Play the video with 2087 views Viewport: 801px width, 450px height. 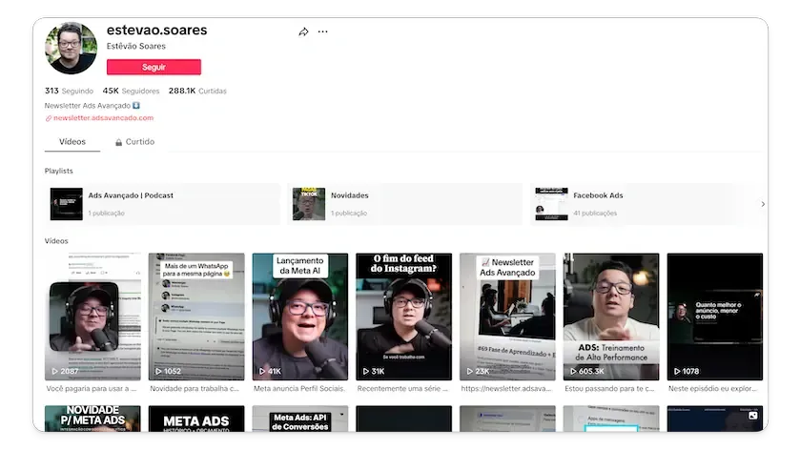93,317
